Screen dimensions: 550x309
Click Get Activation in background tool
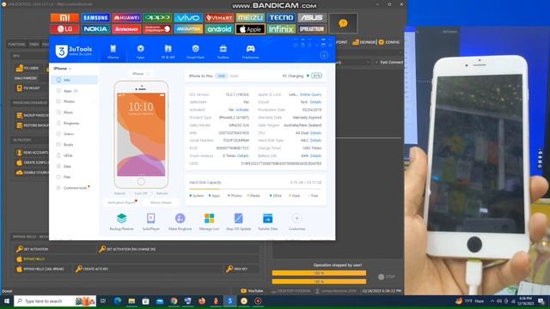(33, 249)
